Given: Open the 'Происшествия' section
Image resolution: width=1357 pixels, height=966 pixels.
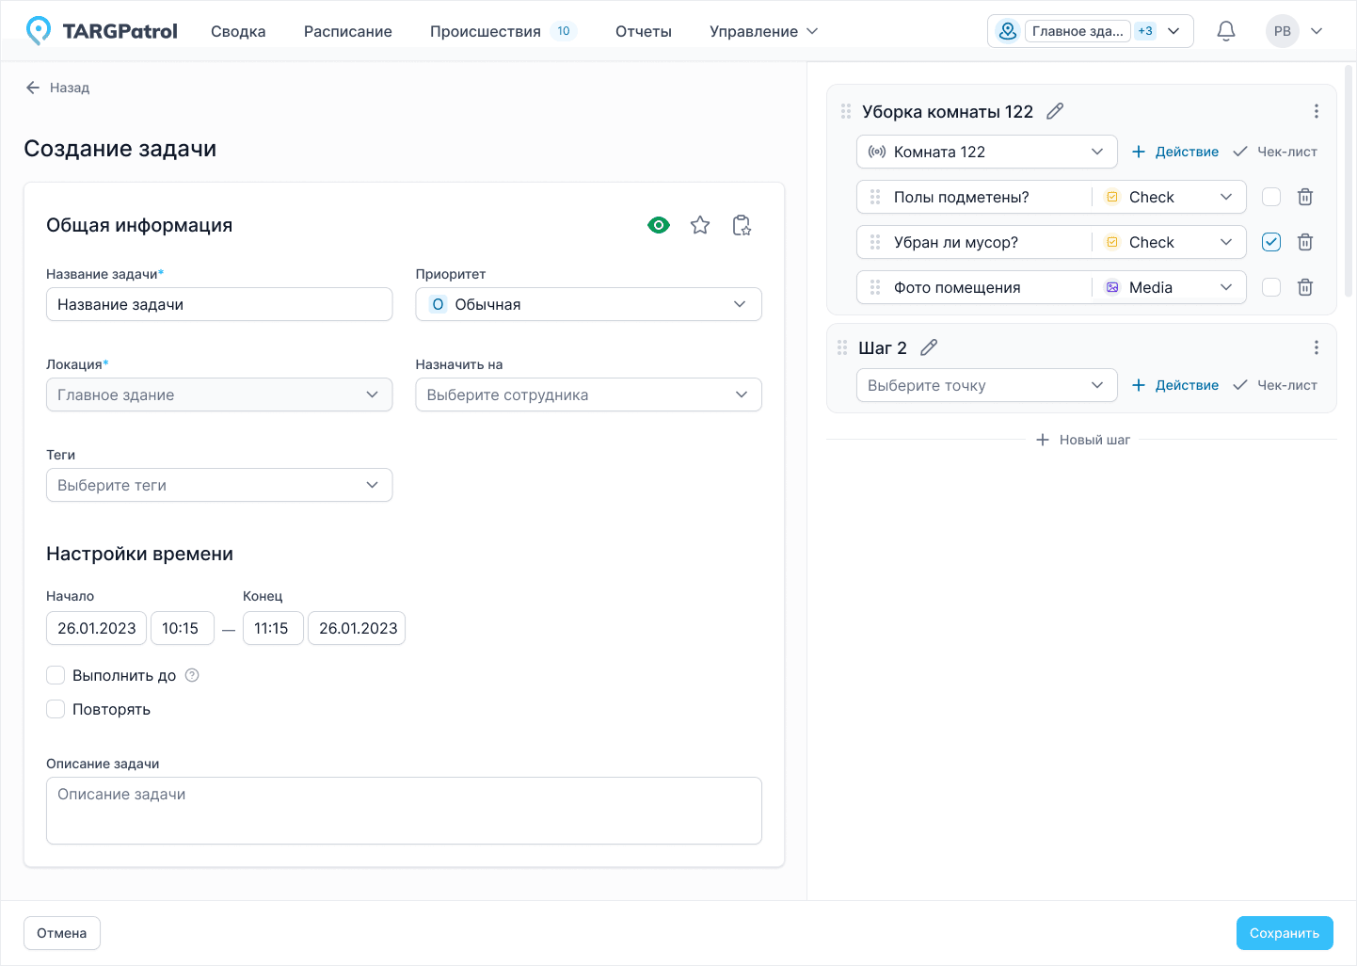Looking at the screenshot, I should (x=486, y=31).
